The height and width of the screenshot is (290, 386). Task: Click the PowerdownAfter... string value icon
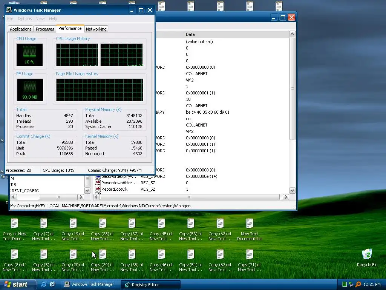98,182
